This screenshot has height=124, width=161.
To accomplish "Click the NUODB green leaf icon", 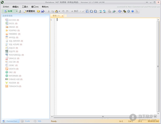I will tap(7, 83).
